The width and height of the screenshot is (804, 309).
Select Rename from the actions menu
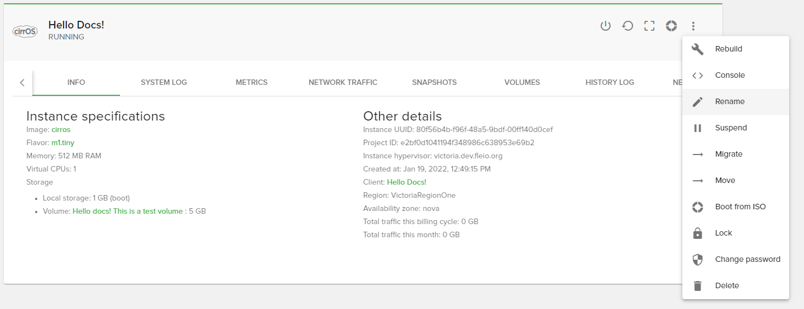click(729, 101)
